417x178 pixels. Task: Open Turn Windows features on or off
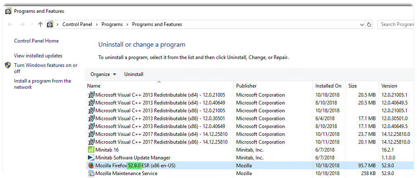pos(46,68)
